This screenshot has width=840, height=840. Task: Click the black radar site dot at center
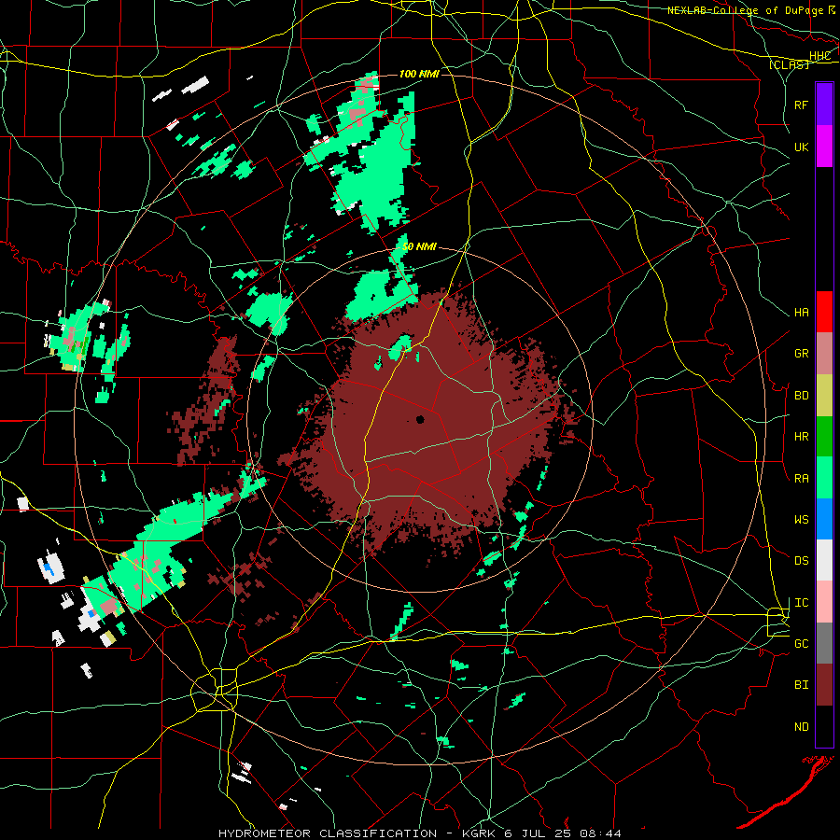click(x=420, y=419)
